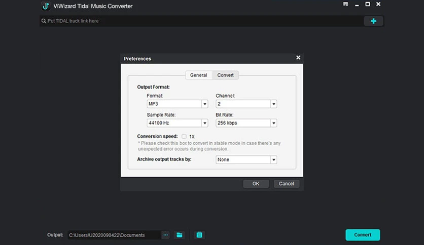Start conversion with the Convert button
Image resolution: width=424 pixels, height=245 pixels.
tap(363, 235)
